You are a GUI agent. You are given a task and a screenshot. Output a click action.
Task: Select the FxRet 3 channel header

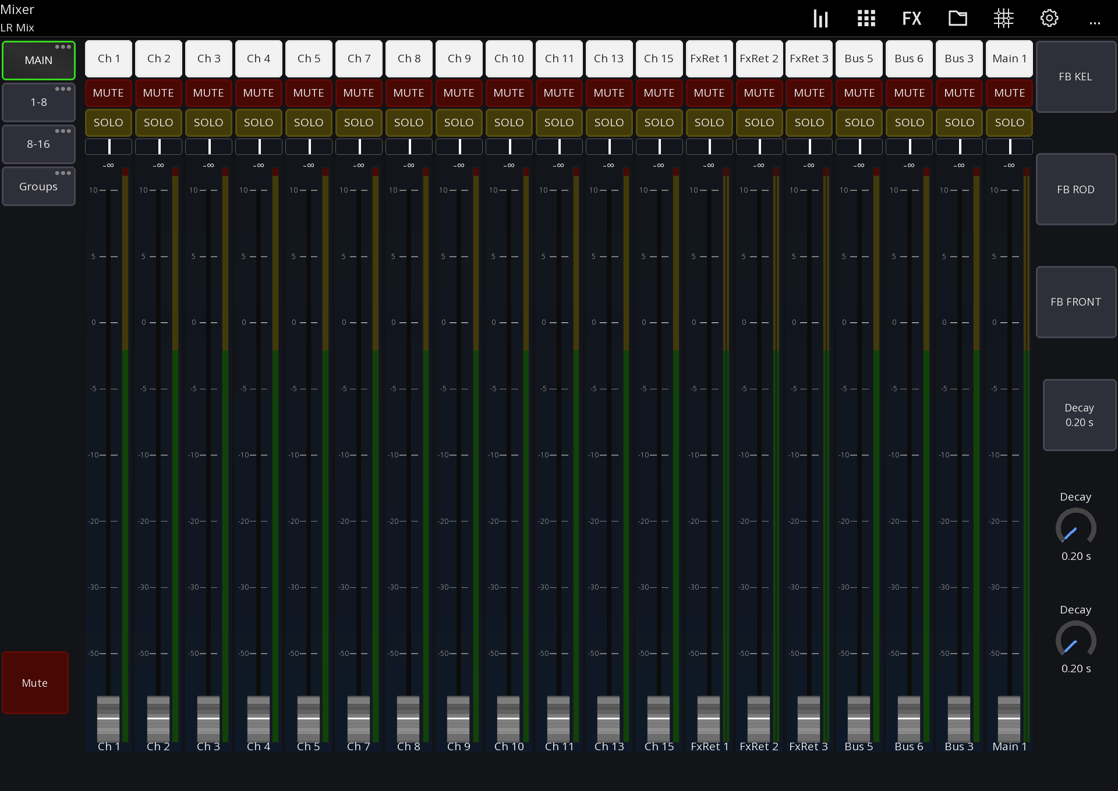tap(809, 58)
